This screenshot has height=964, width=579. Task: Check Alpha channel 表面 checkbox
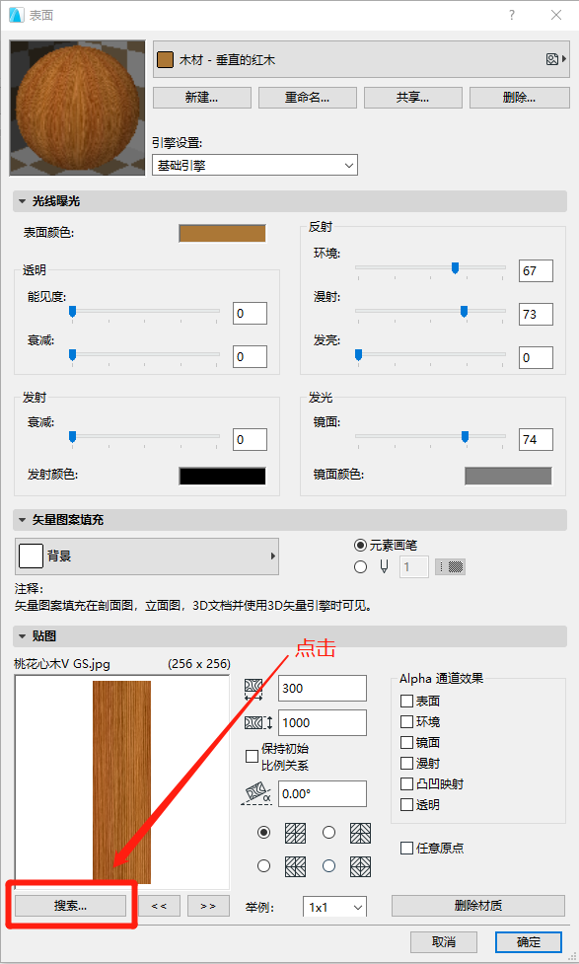point(406,701)
